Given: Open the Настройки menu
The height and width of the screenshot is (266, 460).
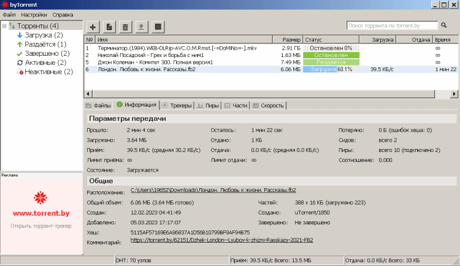Looking at the screenshot, I should click(x=33, y=14).
